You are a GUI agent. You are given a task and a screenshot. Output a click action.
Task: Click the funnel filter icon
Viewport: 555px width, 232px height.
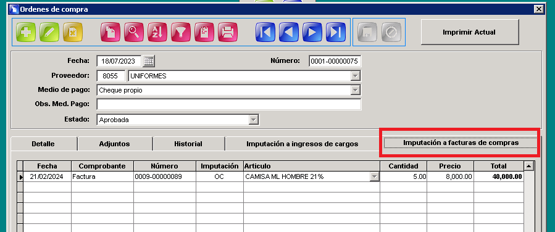pyautogui.click(x=181, y=32)
